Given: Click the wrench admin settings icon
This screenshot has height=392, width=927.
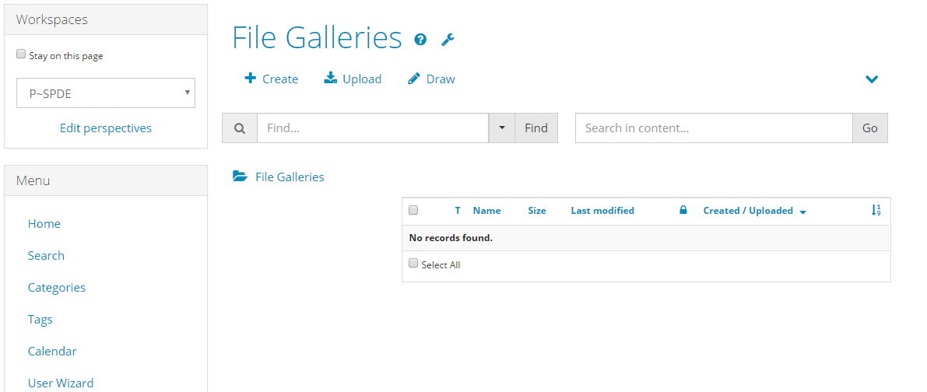Looking at the screenshot, I should 448,40.
